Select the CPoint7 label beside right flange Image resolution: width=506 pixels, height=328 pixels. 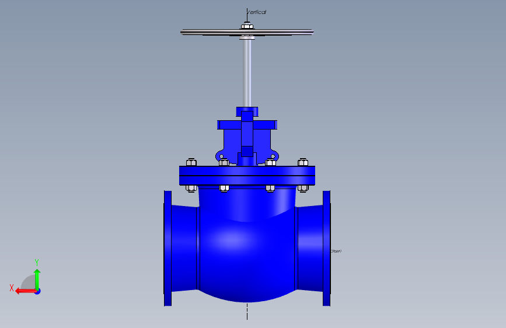336,251
